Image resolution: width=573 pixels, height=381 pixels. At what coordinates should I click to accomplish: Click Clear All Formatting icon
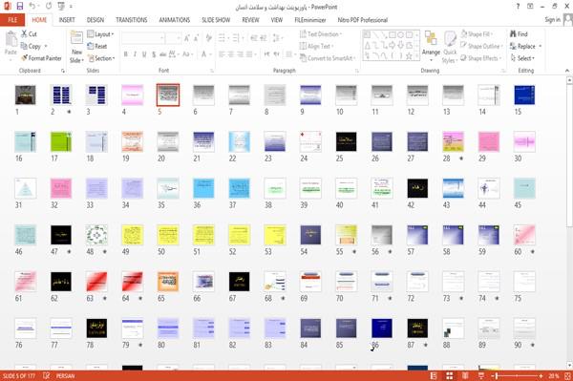point(208,38)
